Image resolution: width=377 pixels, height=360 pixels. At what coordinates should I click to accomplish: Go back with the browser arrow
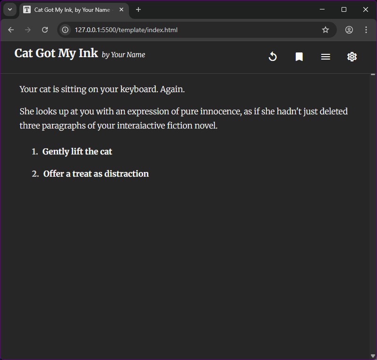point(11,30)
